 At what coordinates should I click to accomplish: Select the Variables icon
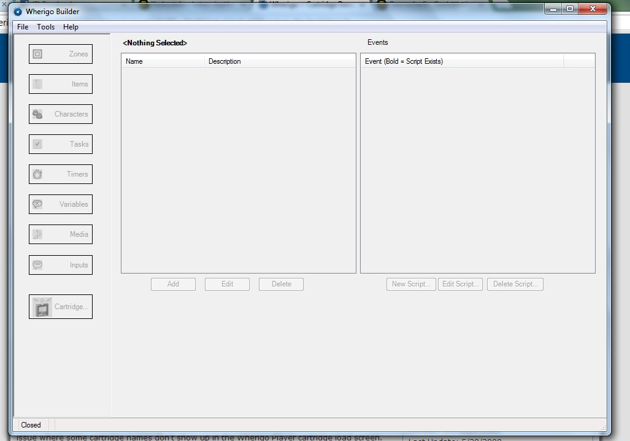tap(37, 204)
